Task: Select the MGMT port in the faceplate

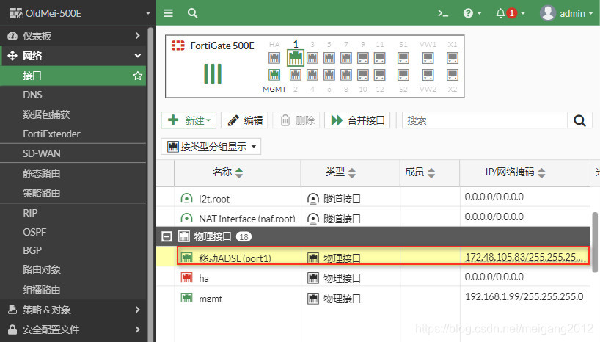Action: 274,75
